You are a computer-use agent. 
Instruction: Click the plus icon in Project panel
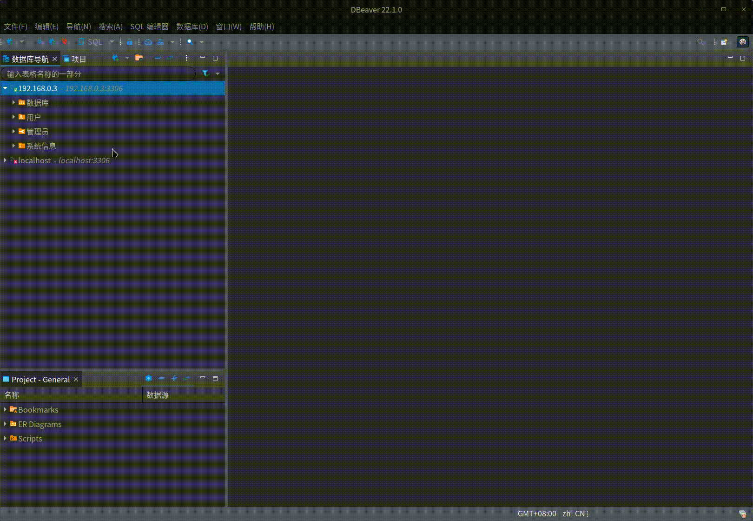point(174,379)
